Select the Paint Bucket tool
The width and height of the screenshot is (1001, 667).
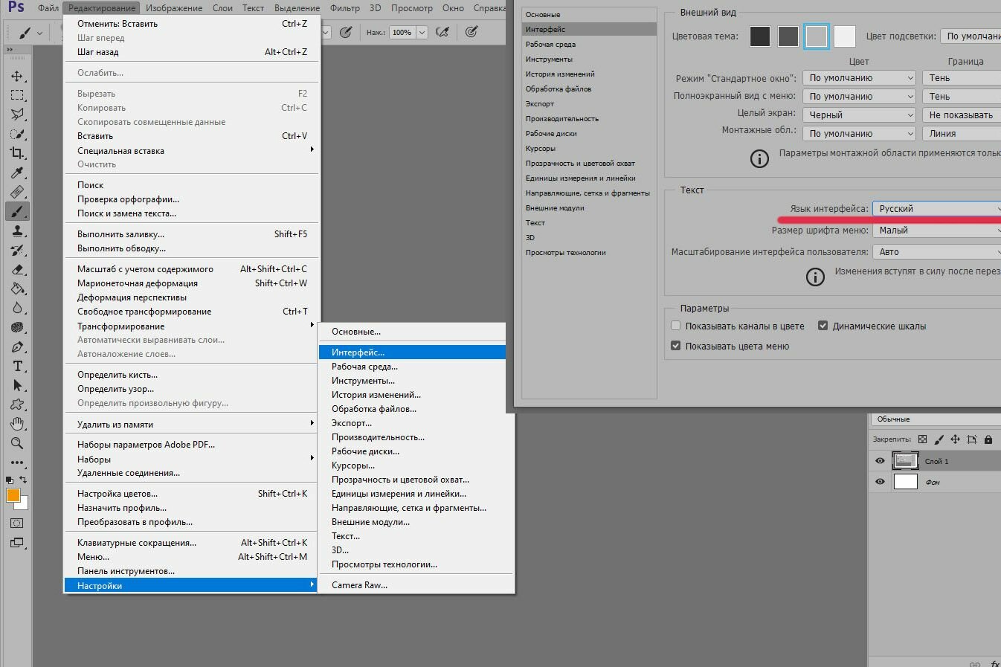click(17, 289)
